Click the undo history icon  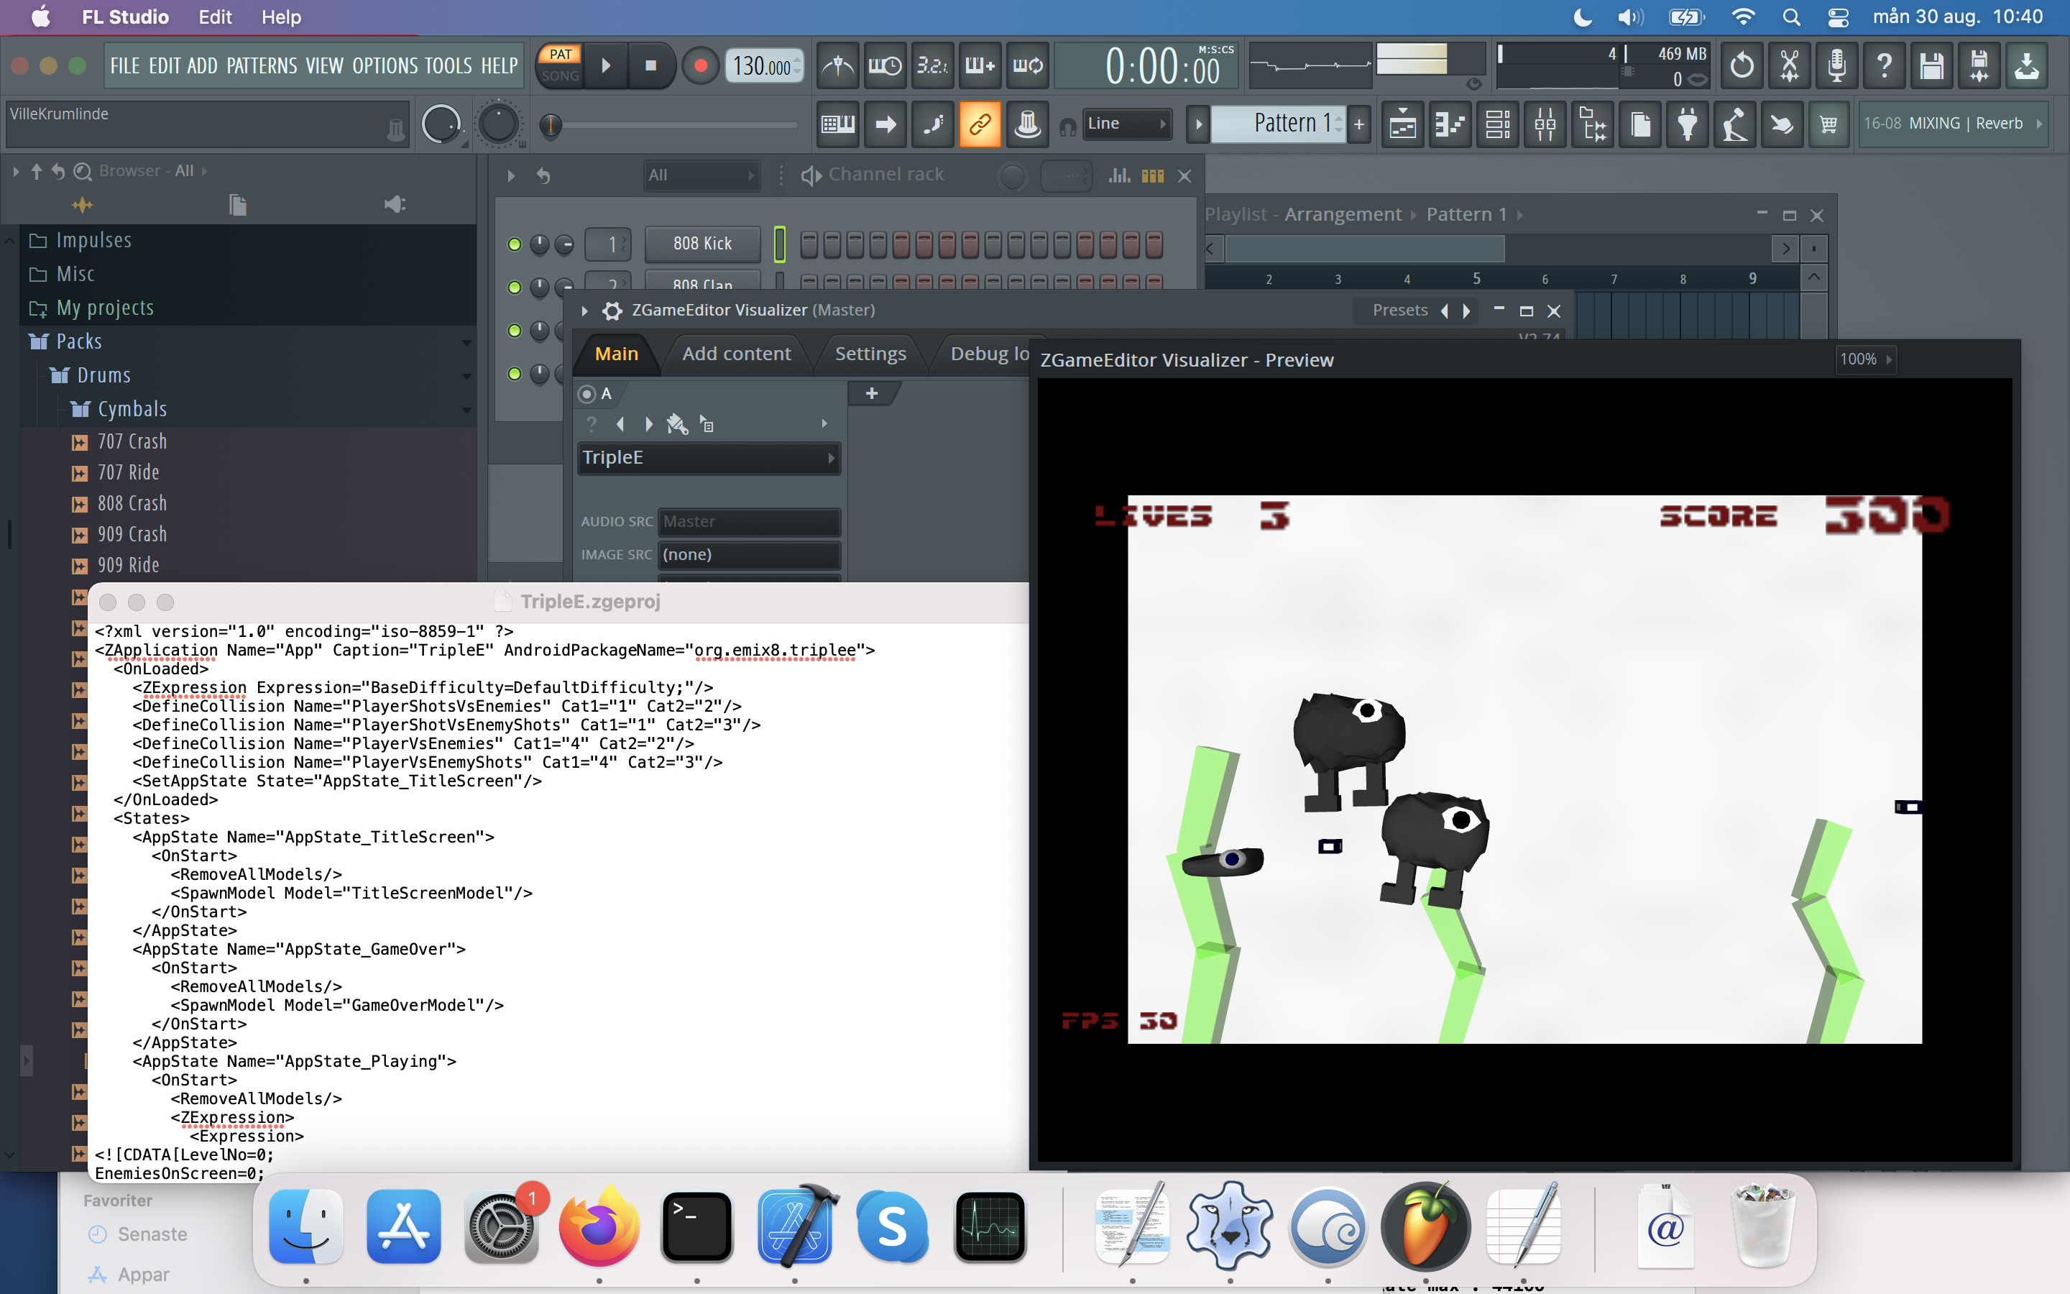tap(1742, 66)
